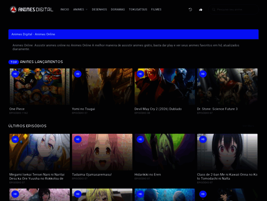Click the Ver Mais link
This screenshot has height=201, width=267.
(248, 126)
